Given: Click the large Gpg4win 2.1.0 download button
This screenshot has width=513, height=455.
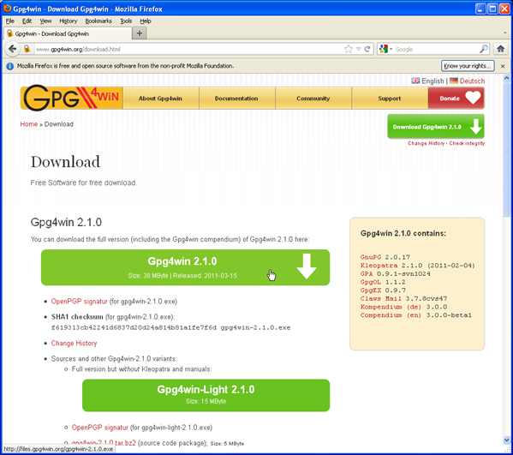Looking at the screenshot, I should [x=185, y=267].
